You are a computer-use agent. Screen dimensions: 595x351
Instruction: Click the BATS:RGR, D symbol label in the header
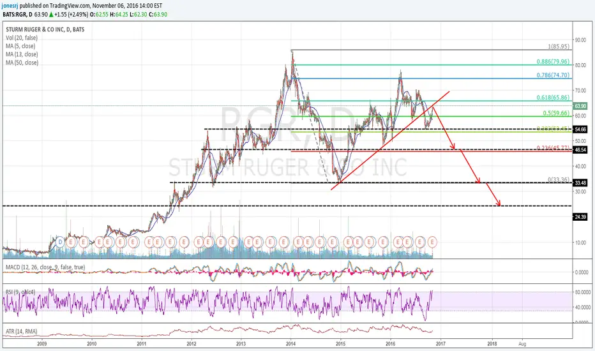coord(17,15)
